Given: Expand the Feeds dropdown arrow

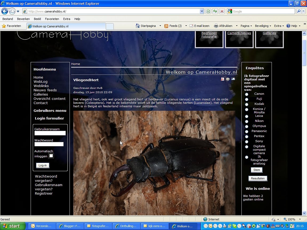Looking at the screenshot, I should point(186,26).
